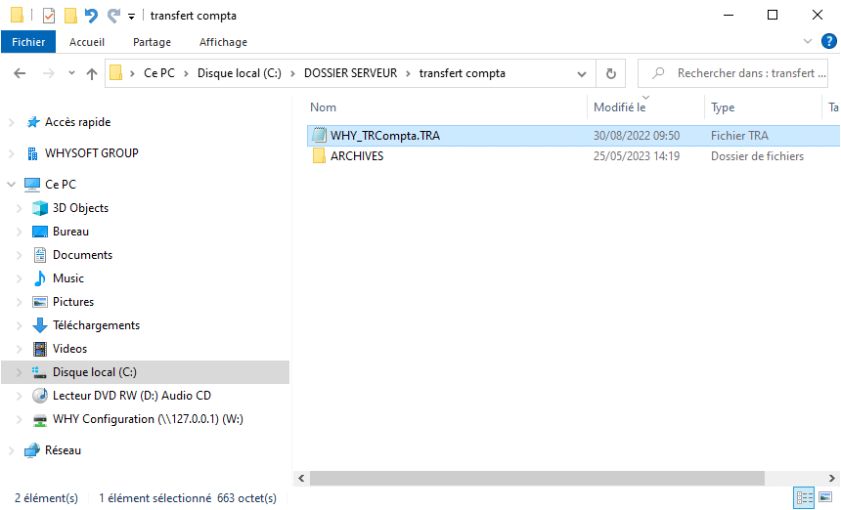Select Accès rapide in navigation pane

tap(78, 122)
